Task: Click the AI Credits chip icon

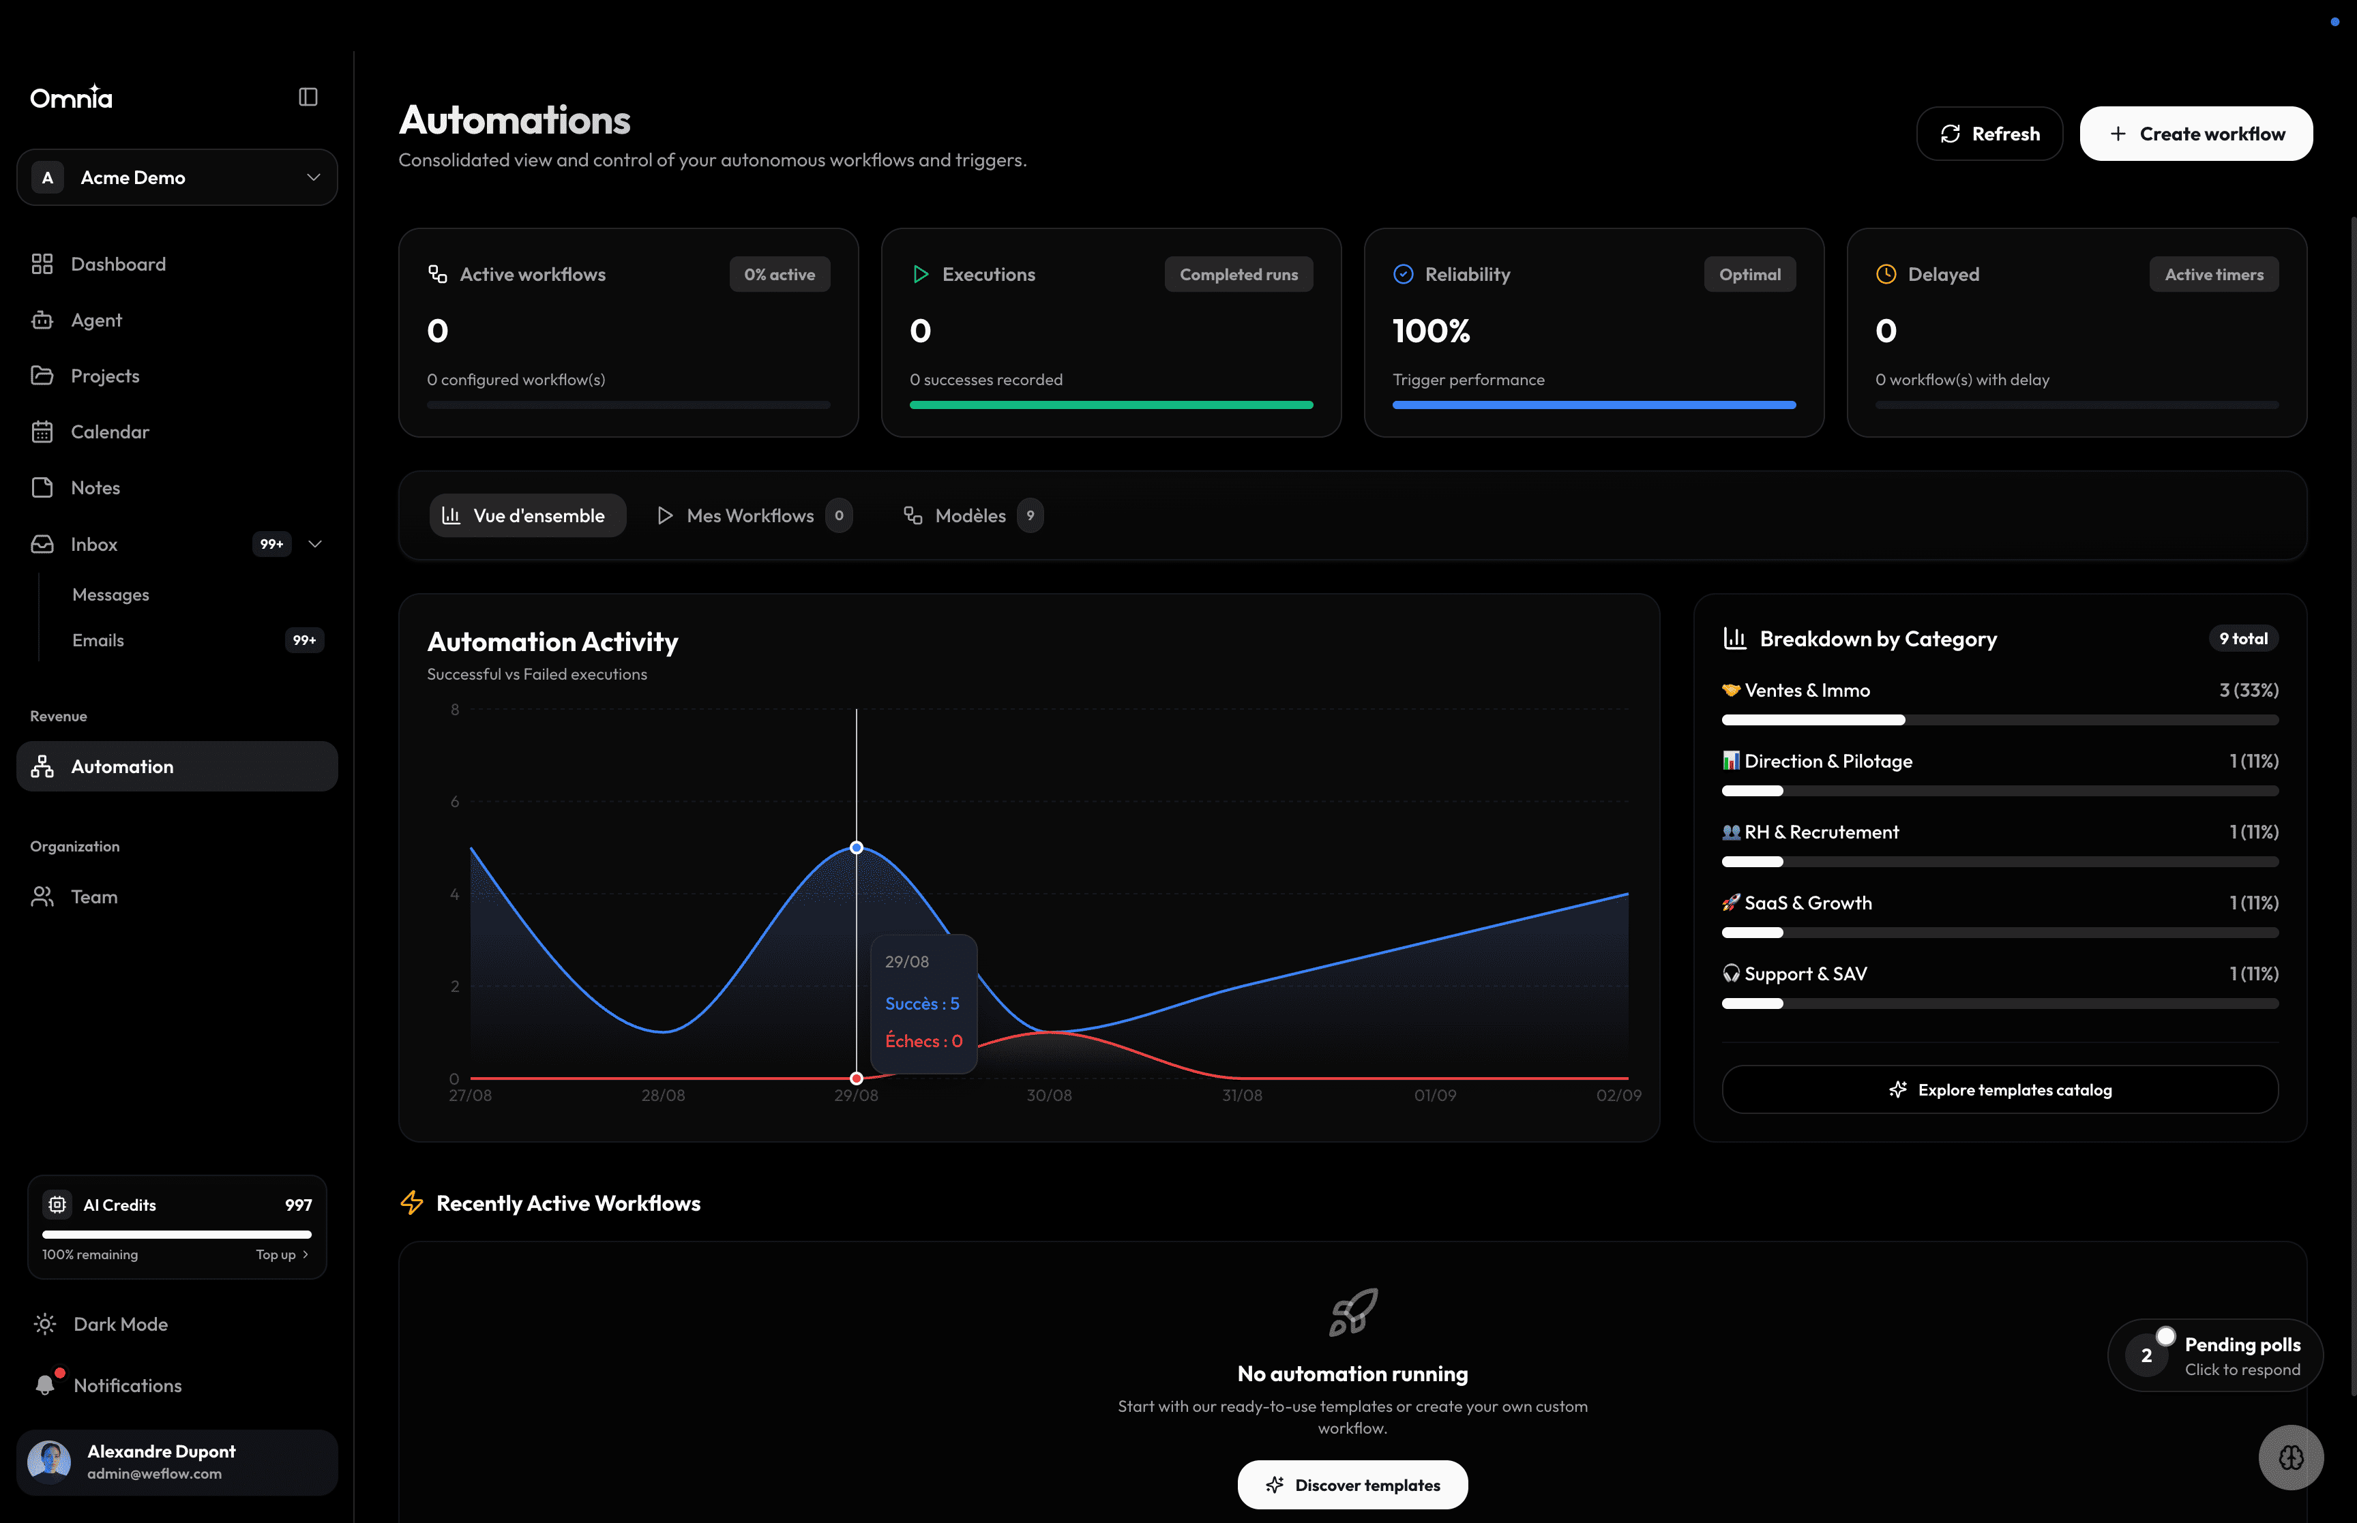Action: pyautogui.click(x=57, y=1205)
